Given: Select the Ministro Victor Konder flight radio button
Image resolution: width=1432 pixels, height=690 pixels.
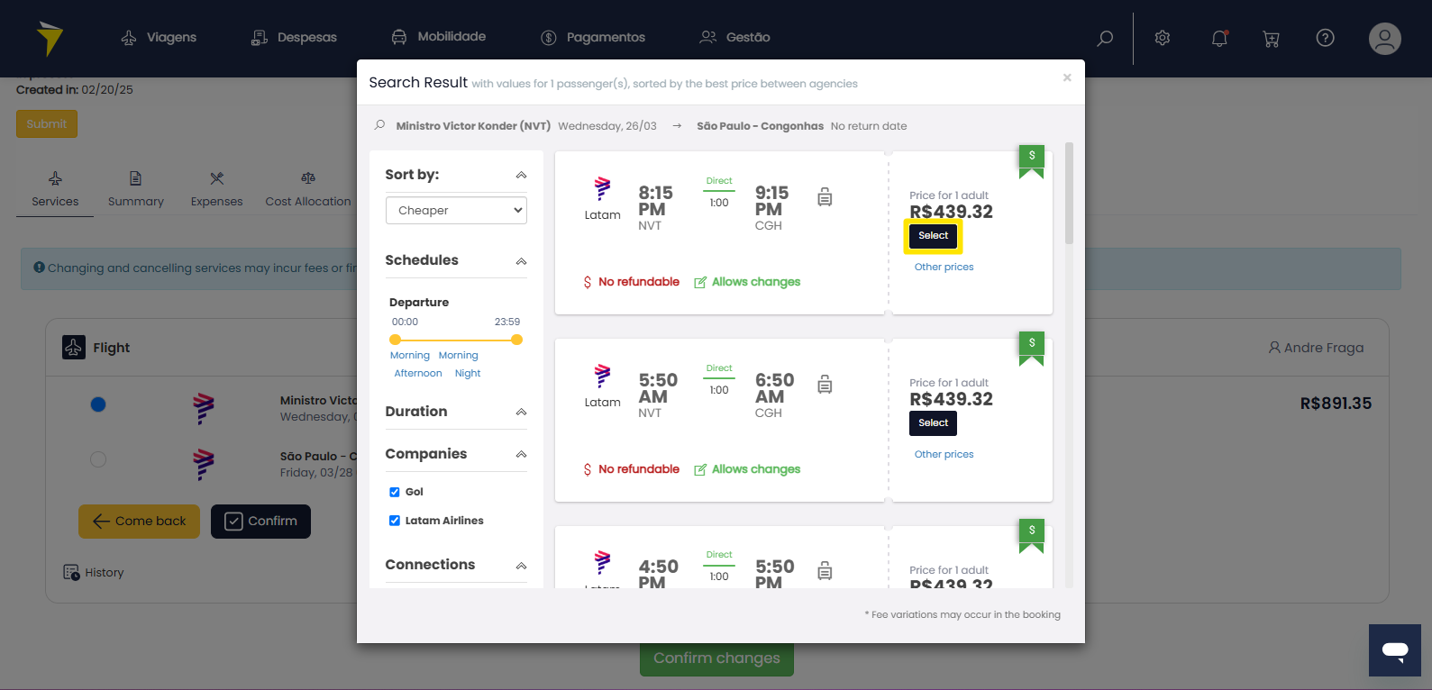Looking at the screenshot, I should coord(98,404).
